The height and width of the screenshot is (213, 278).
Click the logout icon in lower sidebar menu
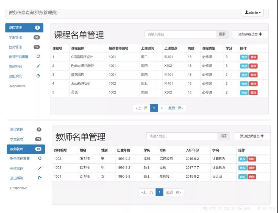pos(40,178)
